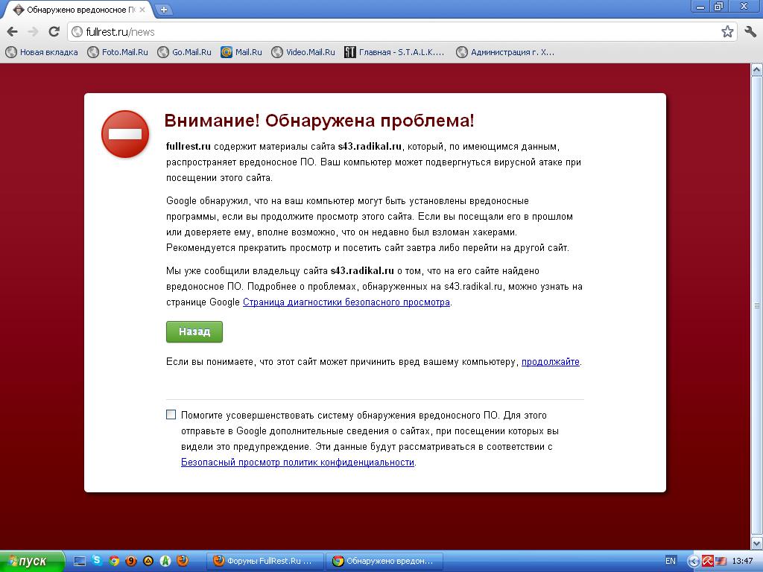Click the browser back arrow

tap(13, 32)
